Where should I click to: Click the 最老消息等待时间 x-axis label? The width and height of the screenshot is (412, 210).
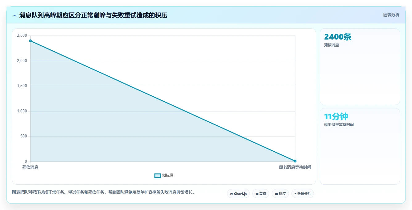pos(295,167)
